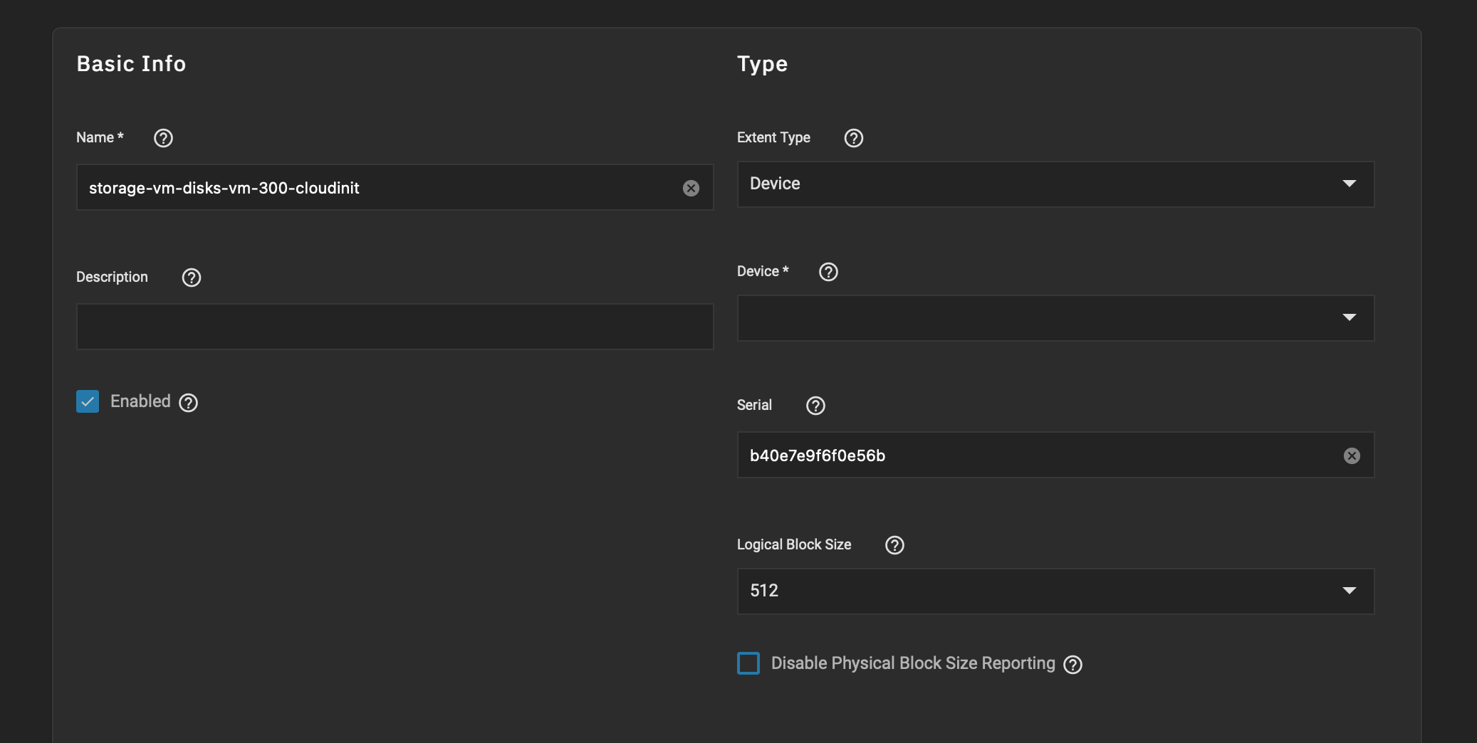View help for Disable Physical Block Size Reporting

tap(1072, 664)
